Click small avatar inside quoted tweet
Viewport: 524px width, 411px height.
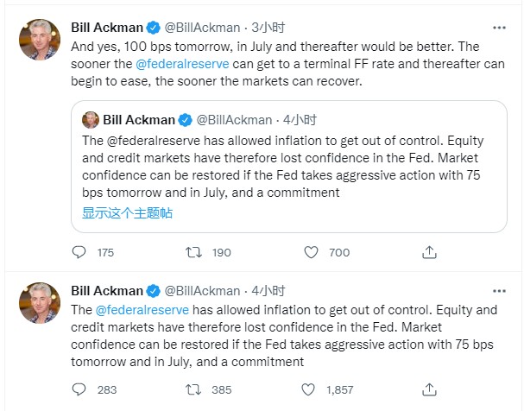pyautogui.click(x=91, y=119)
